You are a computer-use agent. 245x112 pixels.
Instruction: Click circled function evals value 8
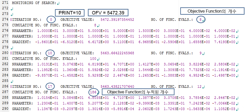201,20
